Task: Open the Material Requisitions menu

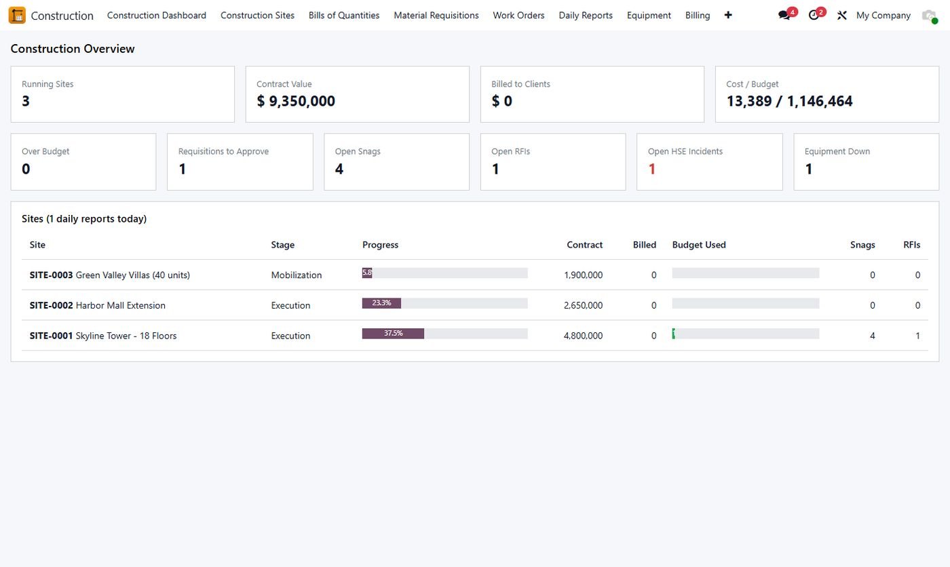Action: coord(436,15)
